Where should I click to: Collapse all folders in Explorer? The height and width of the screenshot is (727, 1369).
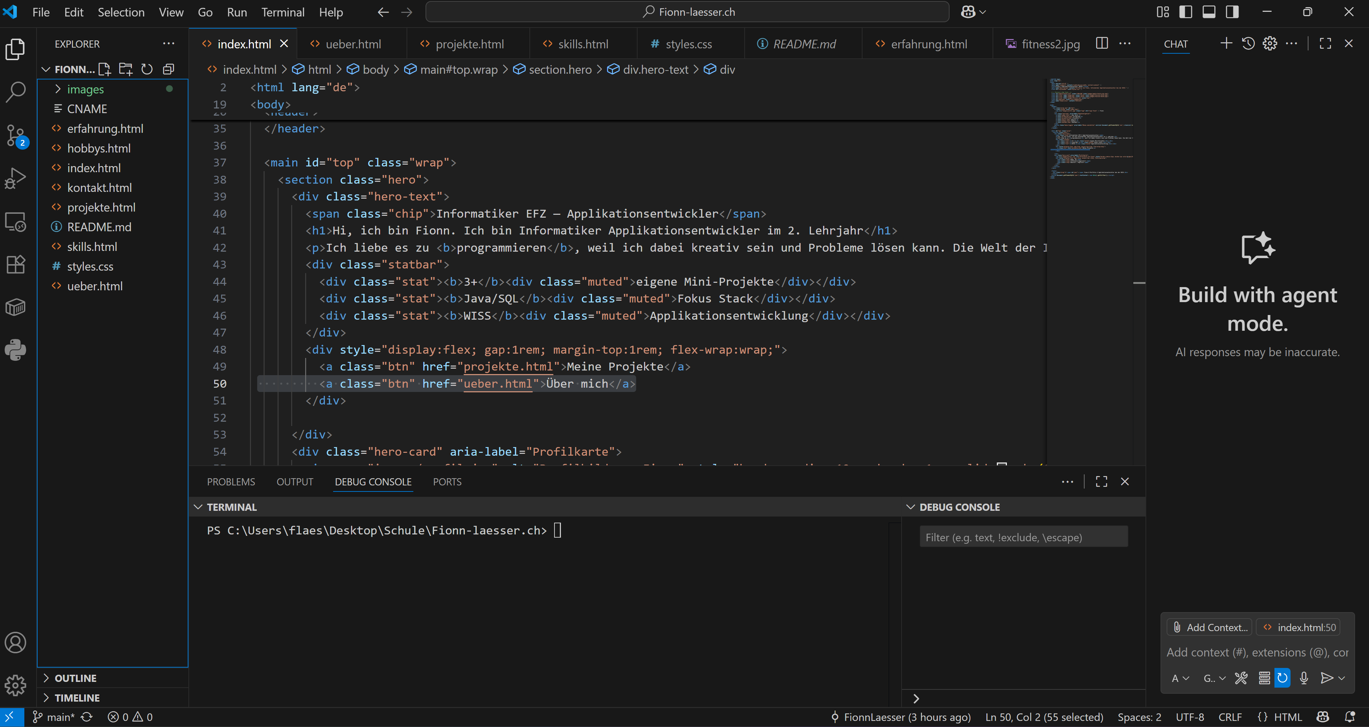[168, 69]
